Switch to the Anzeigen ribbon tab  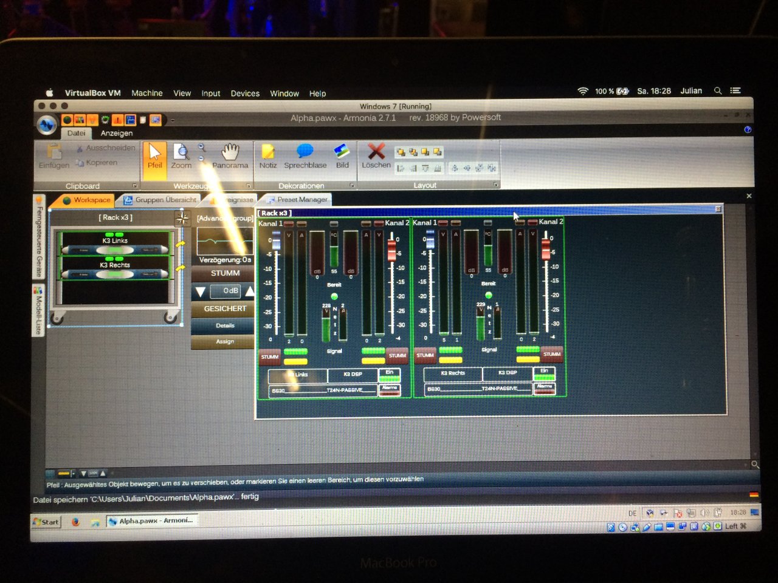coord(116,134)
